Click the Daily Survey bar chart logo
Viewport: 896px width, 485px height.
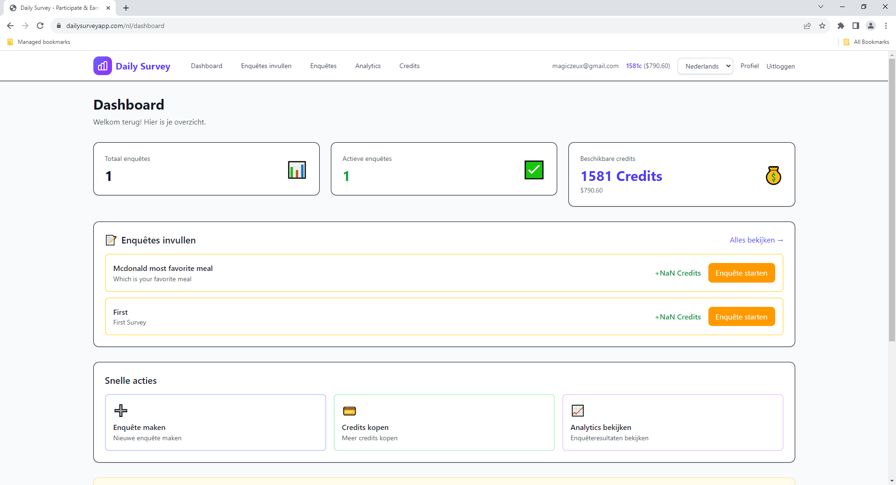point(102,66)
